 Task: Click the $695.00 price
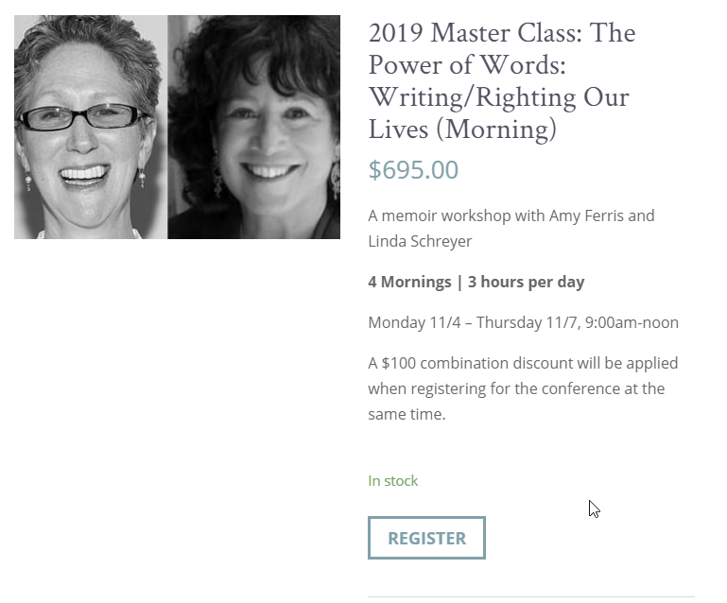(x=413, y=170)
